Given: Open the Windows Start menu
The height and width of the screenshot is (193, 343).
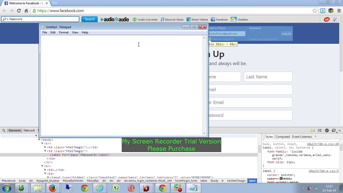Looking at the screenshot, I should (6, 188).
